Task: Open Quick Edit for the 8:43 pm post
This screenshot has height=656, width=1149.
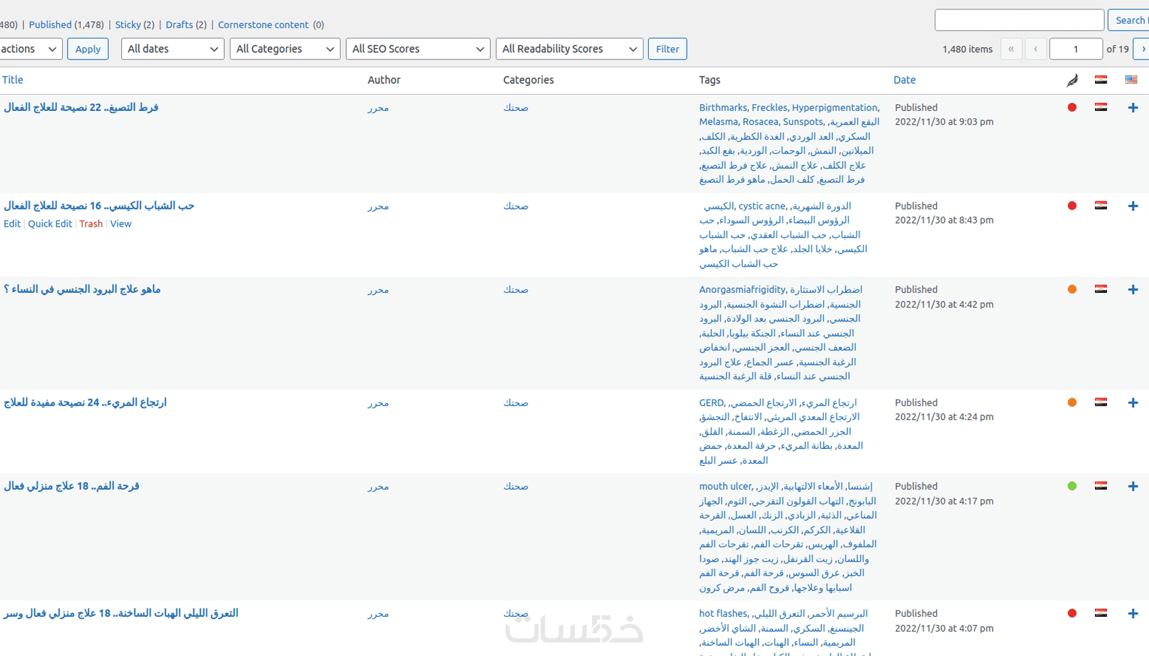Action: (50, 224)
